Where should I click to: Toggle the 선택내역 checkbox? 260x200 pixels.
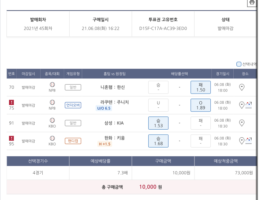point(239,64)
